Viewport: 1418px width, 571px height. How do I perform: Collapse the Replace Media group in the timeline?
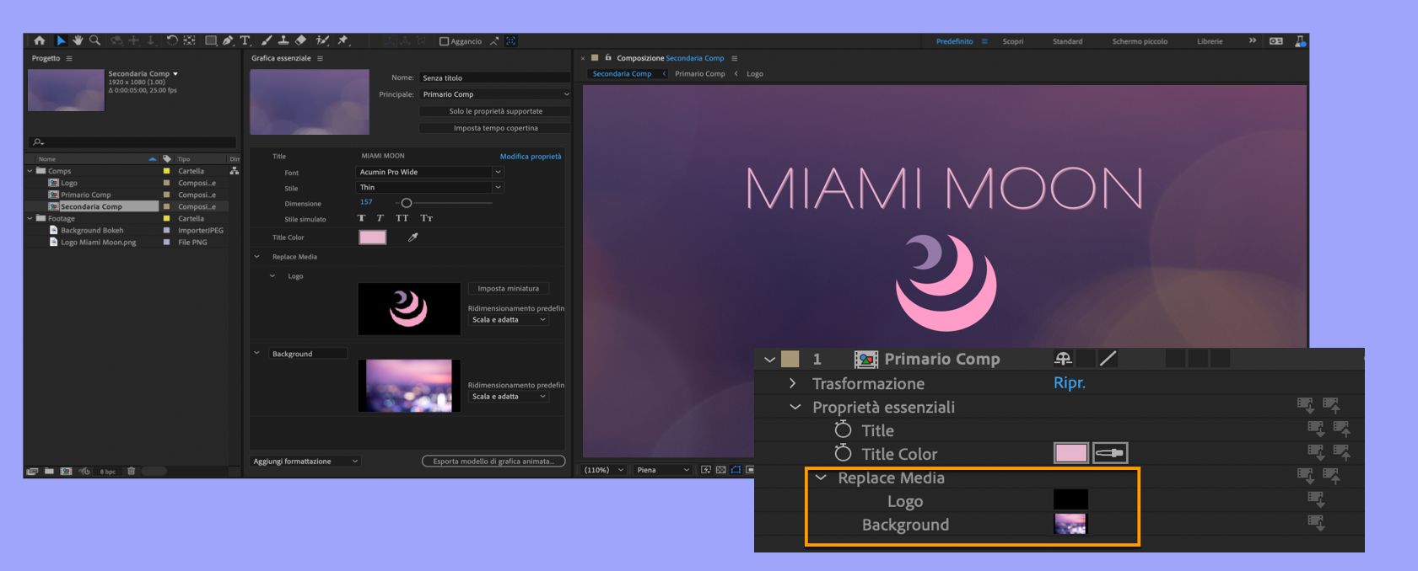coord(822,477)
